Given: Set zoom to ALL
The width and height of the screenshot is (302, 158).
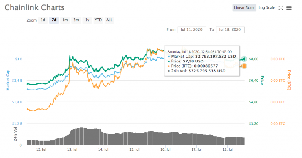Looking at the screenshot, I should pos(109,20).
